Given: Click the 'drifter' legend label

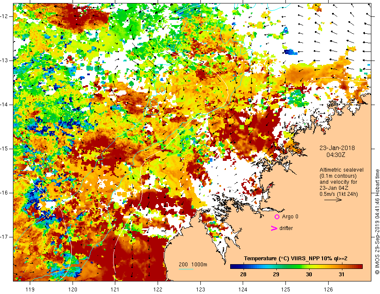Looking at the screenshot, I should [286, 228].
